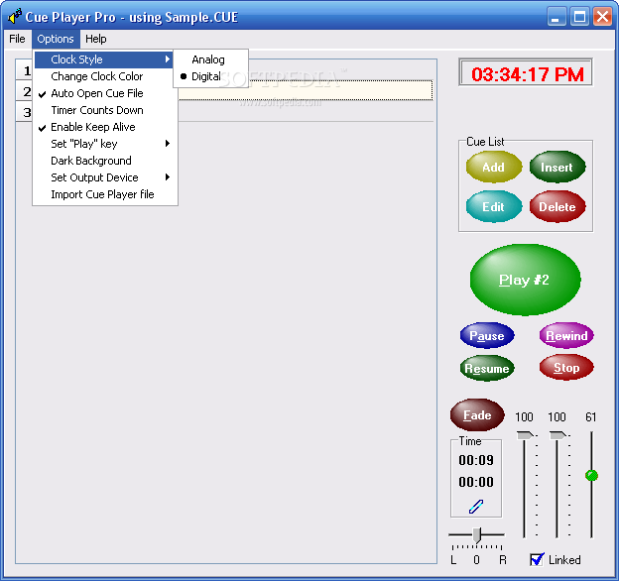Select Digital clock style
Screen dimensions: 619x581
(x=210, y=76)
